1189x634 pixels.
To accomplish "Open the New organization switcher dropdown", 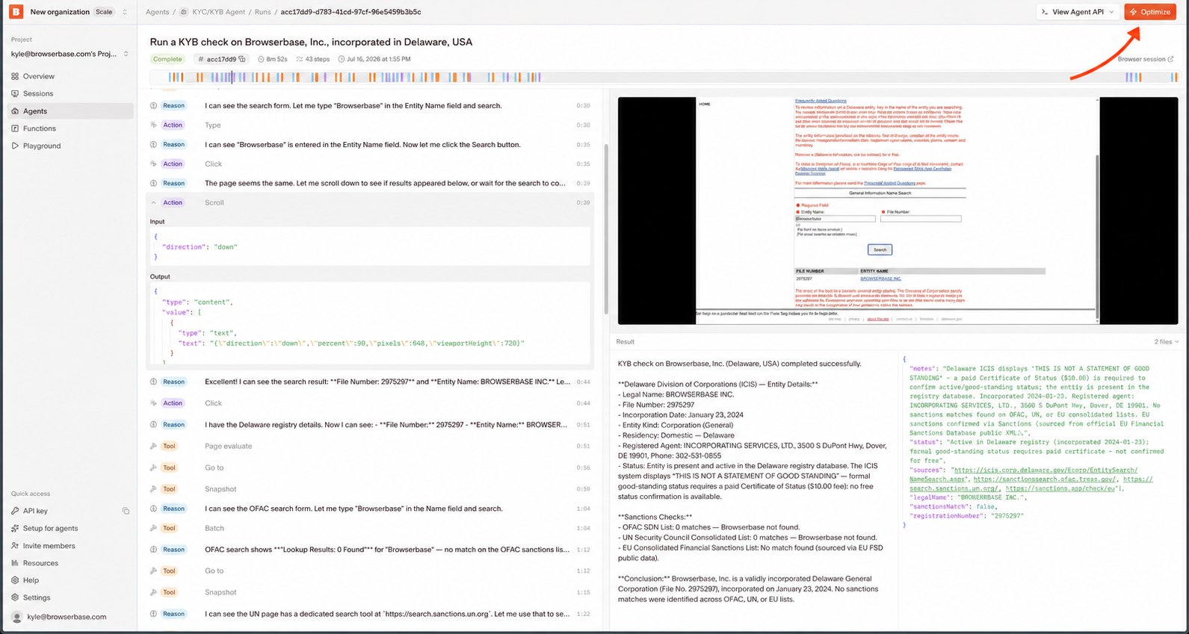I will click(125, 12).
